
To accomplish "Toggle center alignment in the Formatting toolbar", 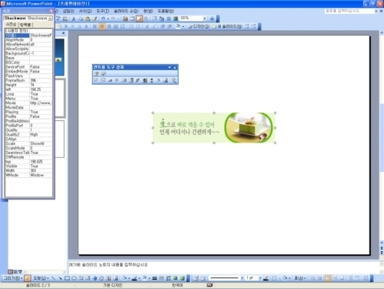I will click(102, 26).
